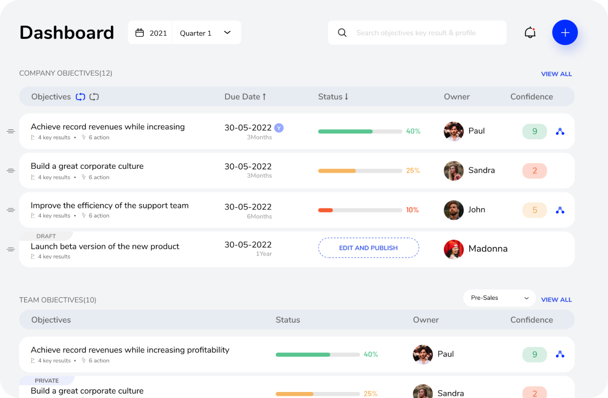Click the blue plus button to create new
This screenshot has height=398, width=608.
pyautogui.click(x=565, y=32)
